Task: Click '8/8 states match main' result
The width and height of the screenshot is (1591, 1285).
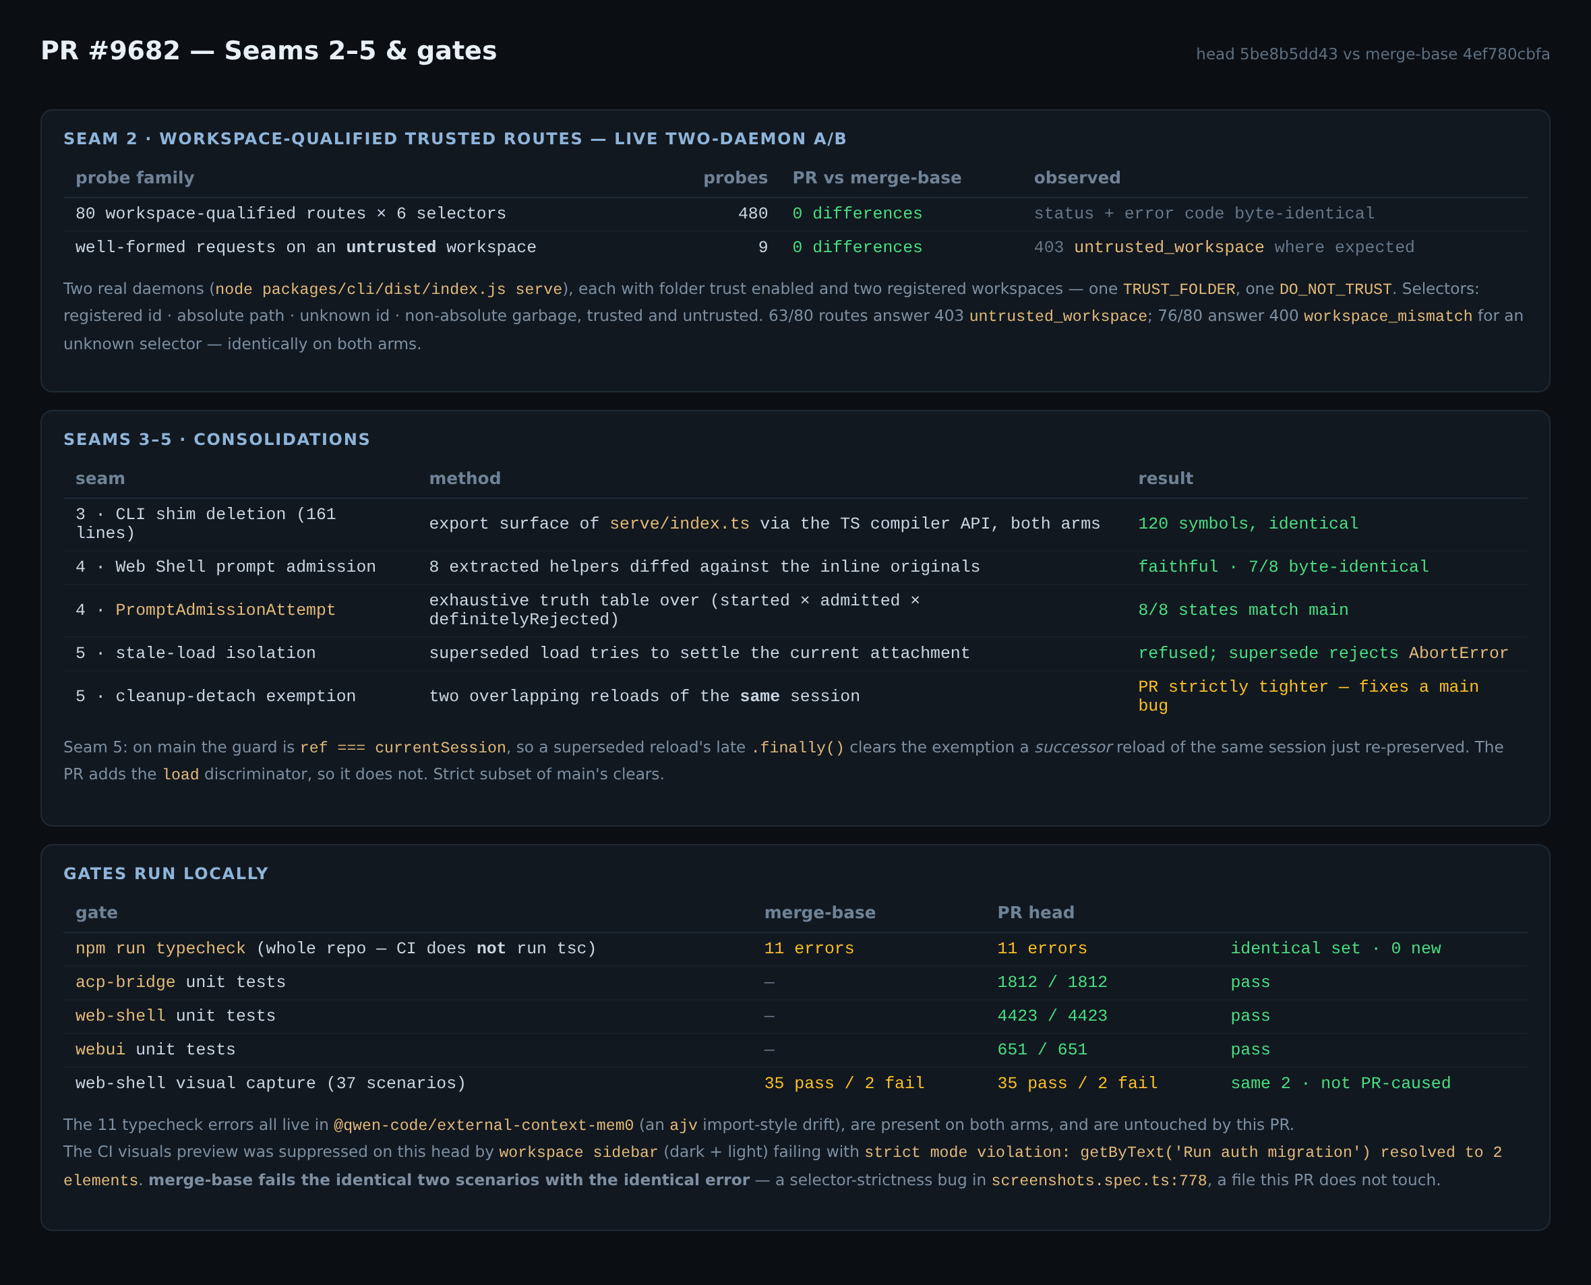Action: 1243,610
